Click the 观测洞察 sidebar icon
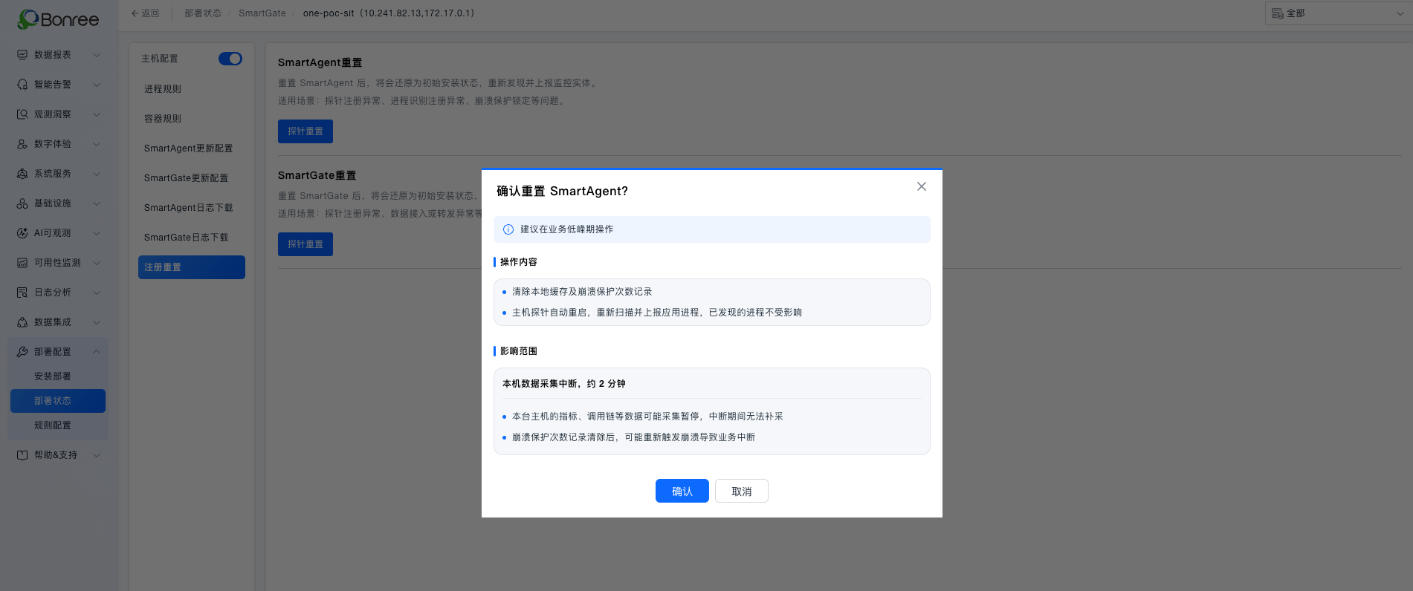The width and height of the screenshot is (1413, 591). click(x=22, y=114)
